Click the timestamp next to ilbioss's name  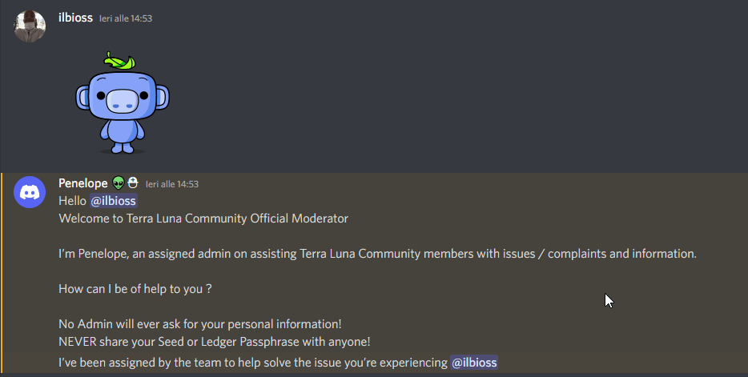coord(126,18)
